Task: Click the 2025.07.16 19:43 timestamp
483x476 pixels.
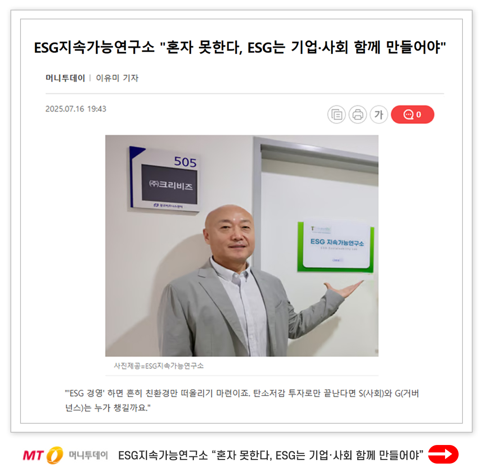Action: point(76,109)
